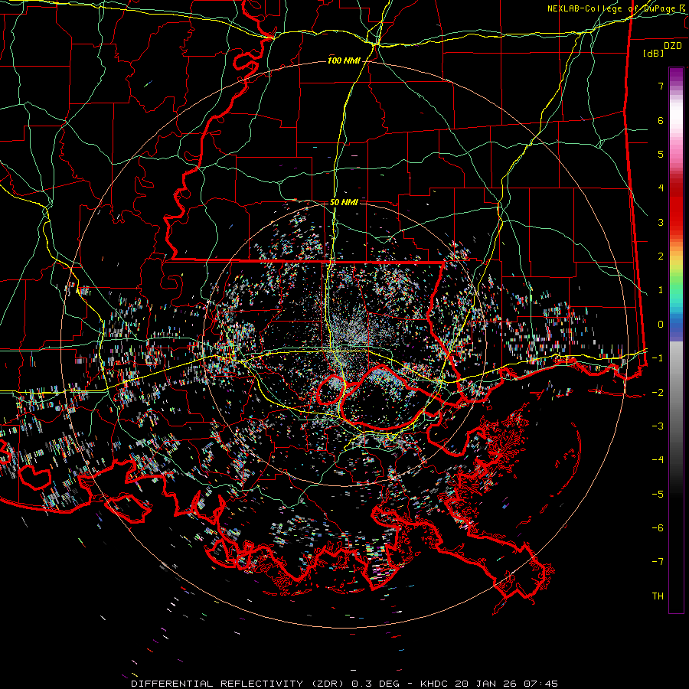This screenshot has width=689, height=689.
Task: Click the 07:45 time stamp in the caption
Action: [541, 684]
